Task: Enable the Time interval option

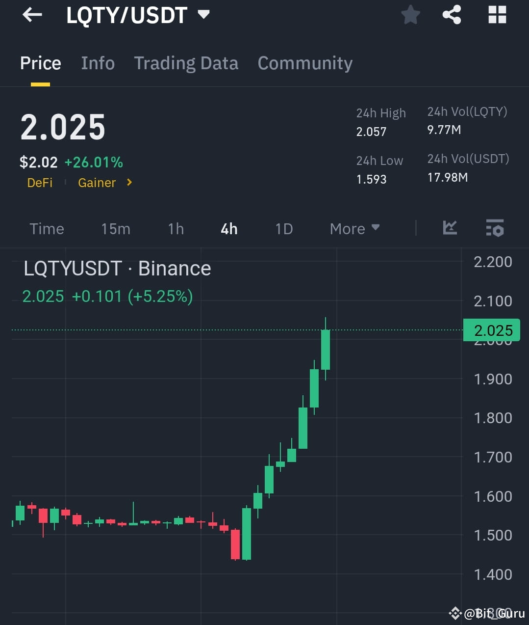Action: click(x=47, y=228)
